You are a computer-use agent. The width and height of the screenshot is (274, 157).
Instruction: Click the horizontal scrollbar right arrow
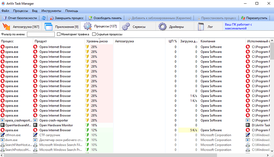[268, 155]
